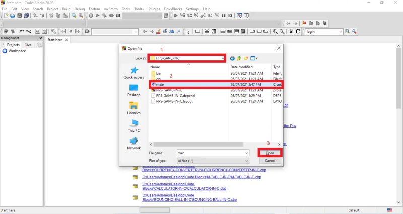Select This PC in dialog sidebar
The height and width of the screenshot is (214, 403).
[133, 126]
